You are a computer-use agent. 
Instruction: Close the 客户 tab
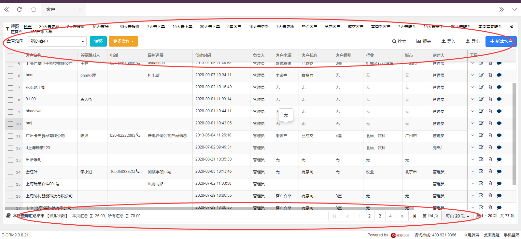80,9
